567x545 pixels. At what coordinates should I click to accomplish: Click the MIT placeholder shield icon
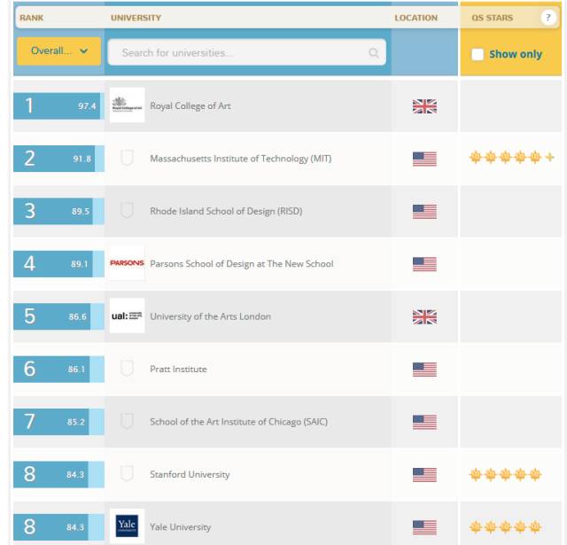(127, 158)
